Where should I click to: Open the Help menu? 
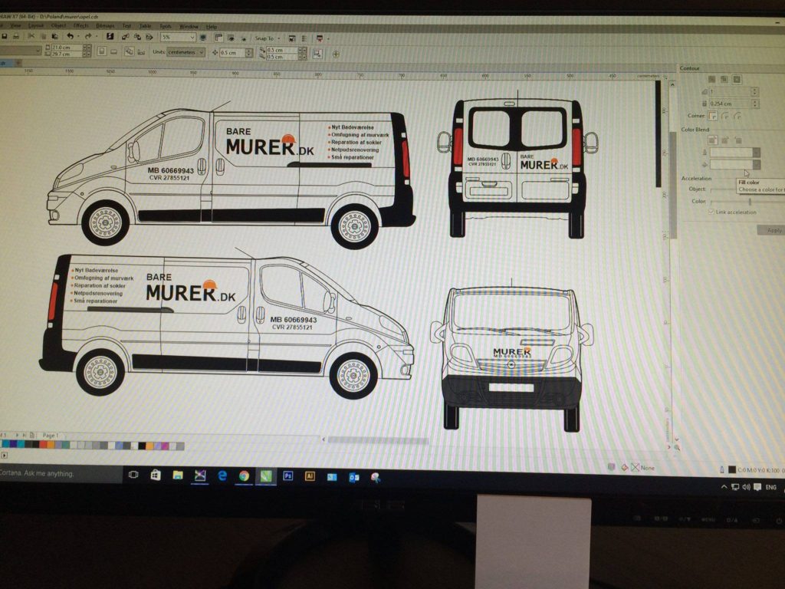click(212, 27)
